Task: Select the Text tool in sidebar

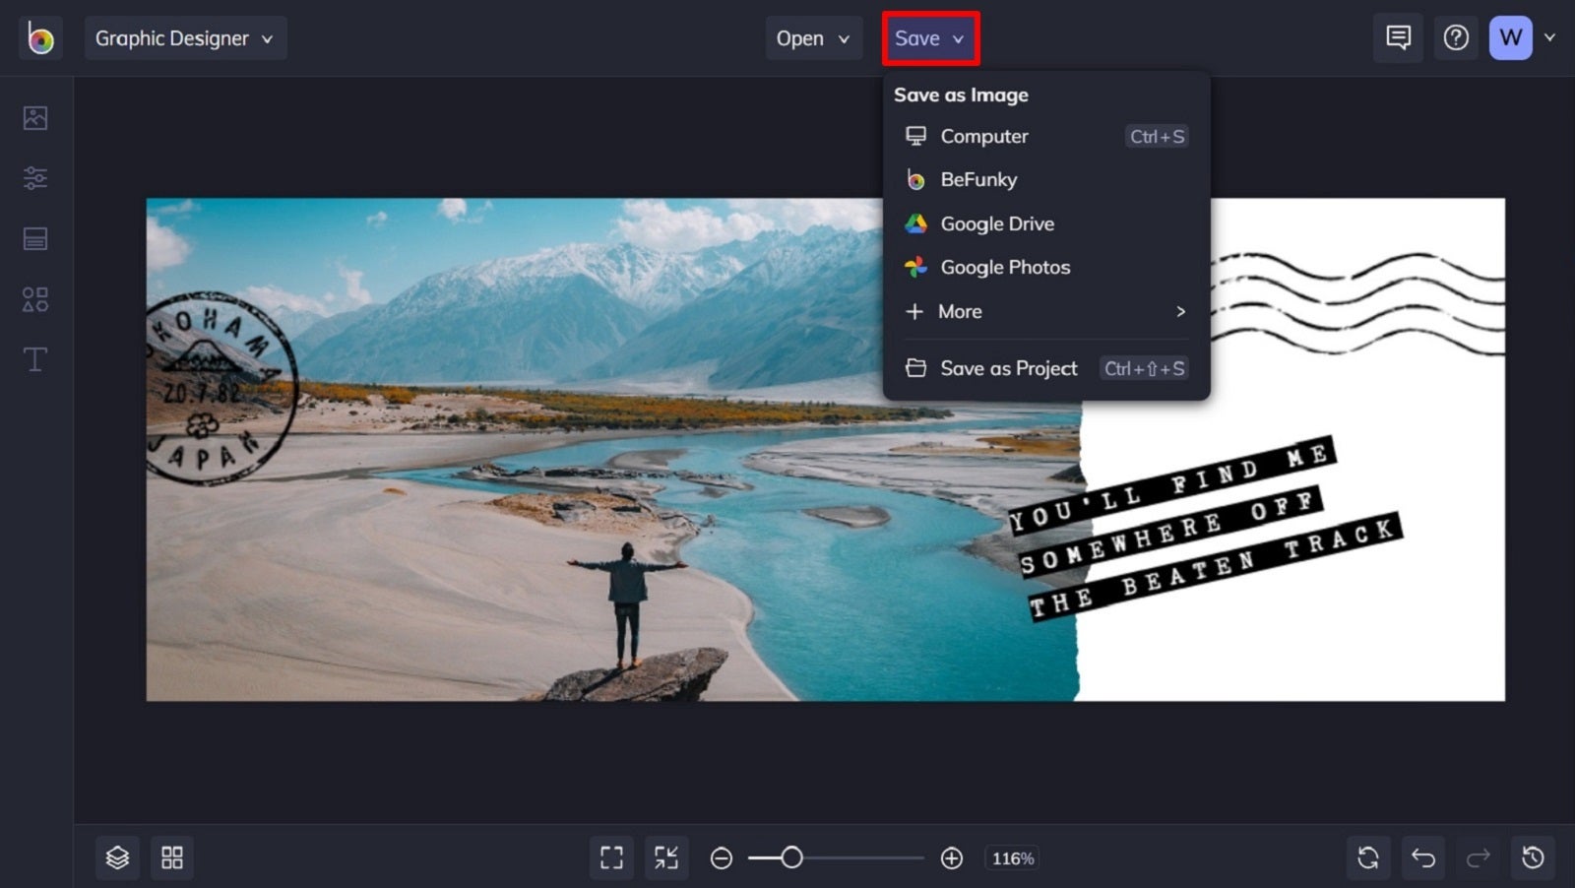Action: click(35, 359)
